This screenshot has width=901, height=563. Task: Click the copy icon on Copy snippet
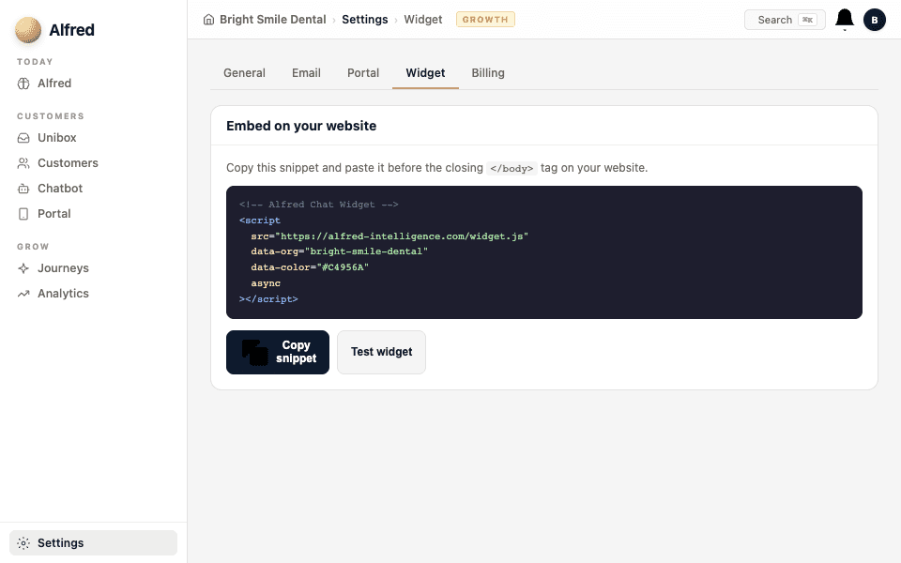click(x=255, y=352)
